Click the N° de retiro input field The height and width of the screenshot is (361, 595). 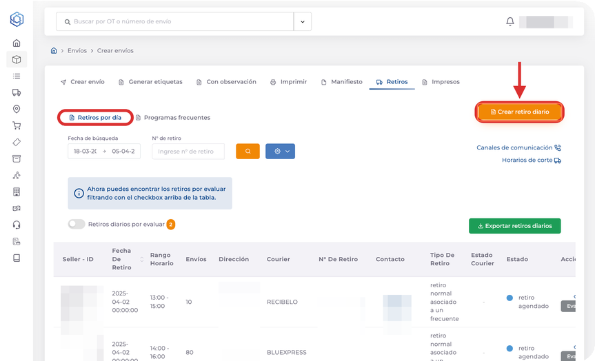coord(188,151)
